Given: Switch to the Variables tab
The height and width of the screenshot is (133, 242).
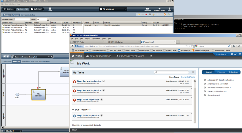Looking at the screenshot, I should [26, 61].
